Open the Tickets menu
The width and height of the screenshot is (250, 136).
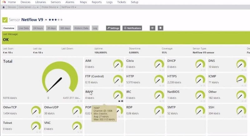tap(122, 2)
